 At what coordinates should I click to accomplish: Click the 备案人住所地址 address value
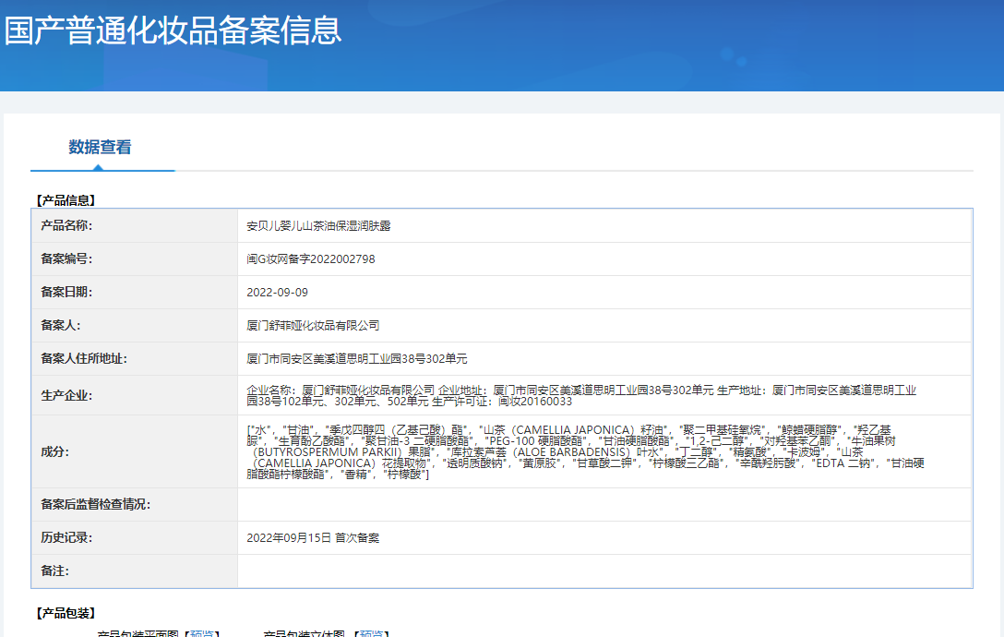(357, 359)
